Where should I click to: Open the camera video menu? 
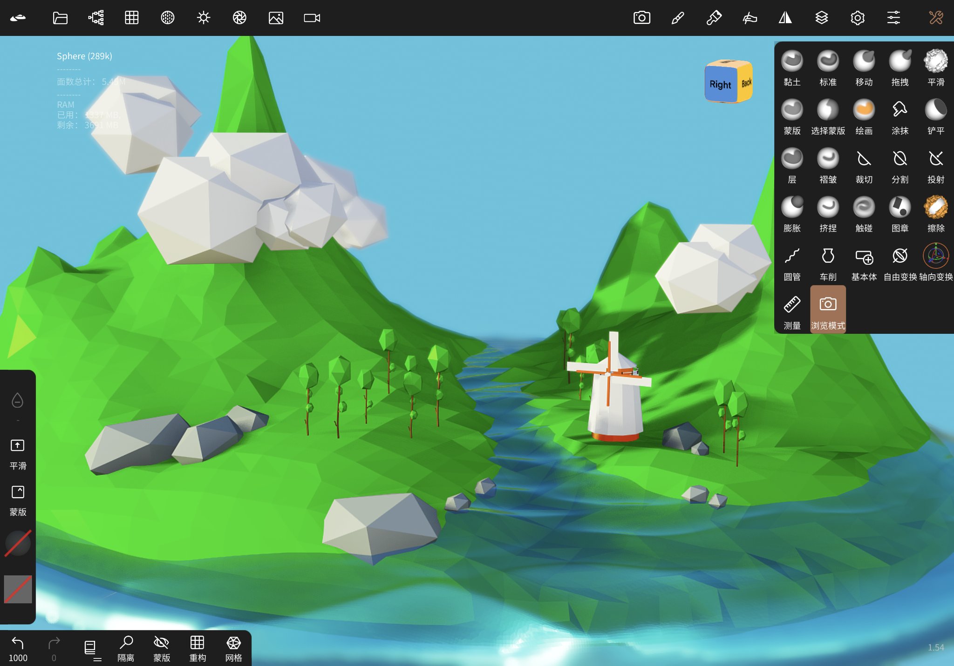point(312,18)
